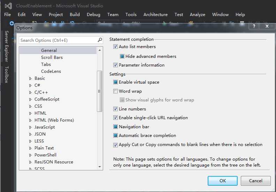Open the Test menu
This screenshot has width=276, height=192.
tap(179, 14)
